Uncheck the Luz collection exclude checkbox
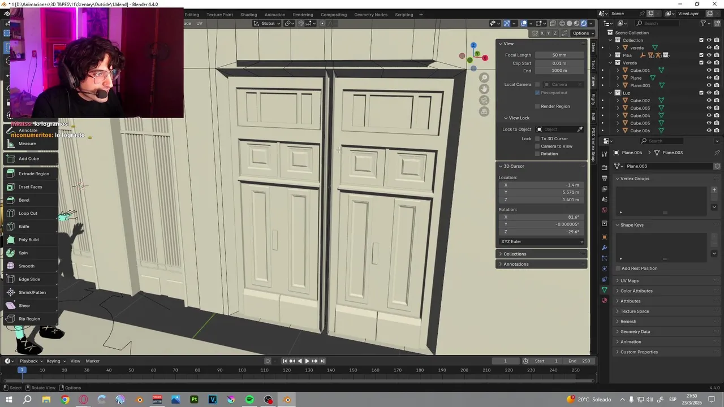This screenshot has width=724, height=407. 701,93
